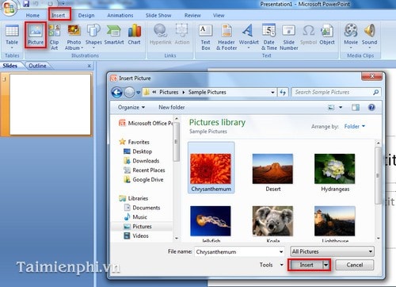Image resolution: width=396 pixels, height=287 pixels.
Task: Click the Hyperlink ribbon button
Action: 161,34
